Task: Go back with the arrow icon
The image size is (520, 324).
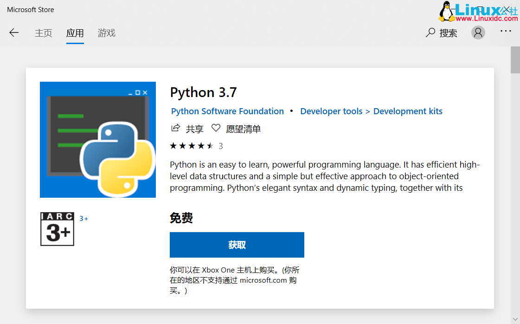Action: (14, 32)
